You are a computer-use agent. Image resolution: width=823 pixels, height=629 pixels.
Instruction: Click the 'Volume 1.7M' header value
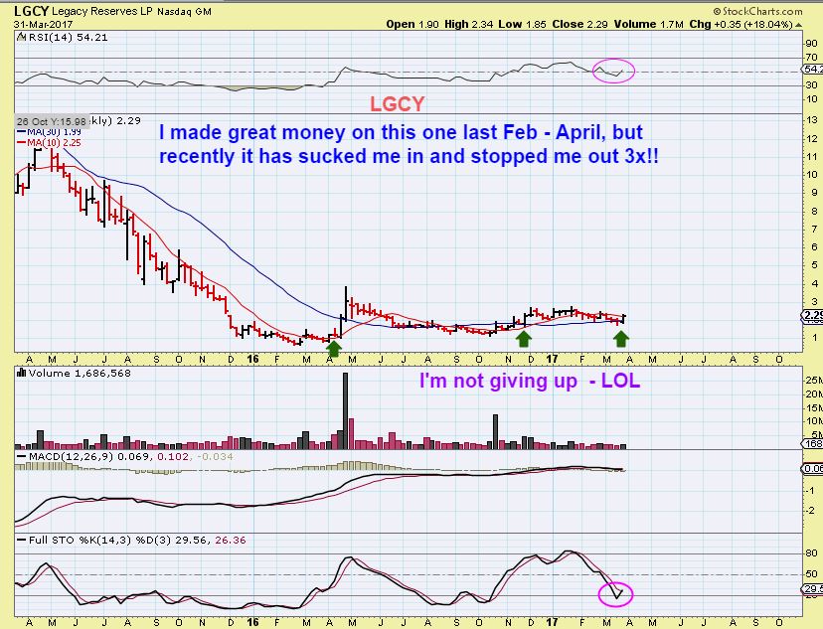pos(649,24)
